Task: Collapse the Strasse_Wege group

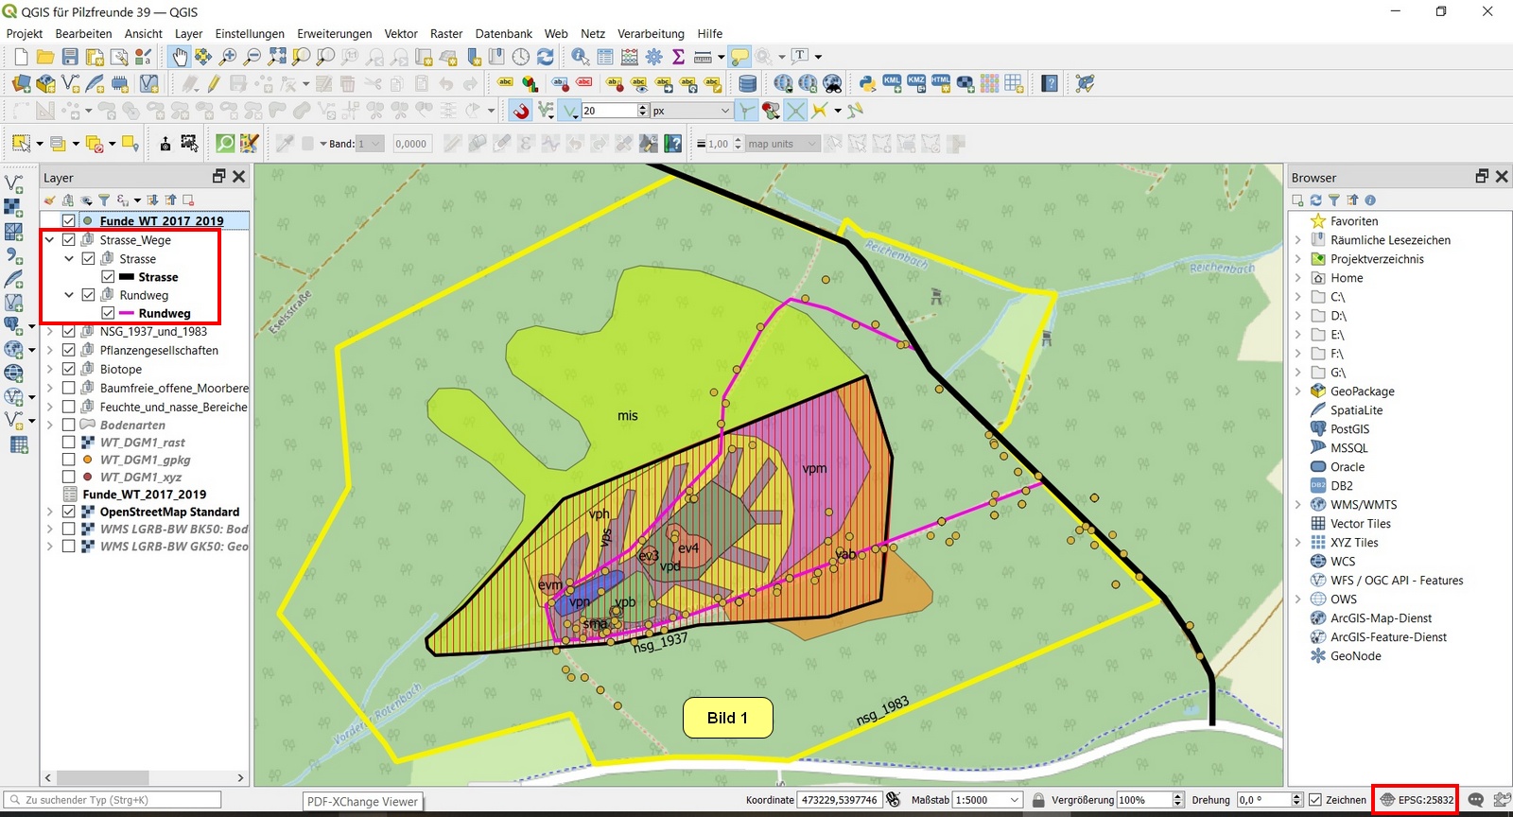Action: 50,240
